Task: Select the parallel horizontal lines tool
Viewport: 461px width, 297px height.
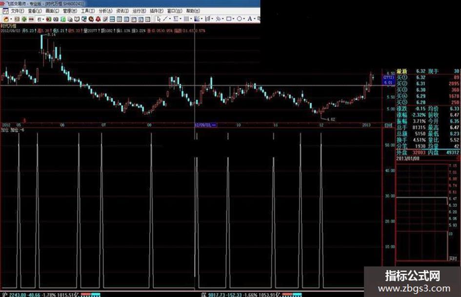Action: tap(176, 19)
